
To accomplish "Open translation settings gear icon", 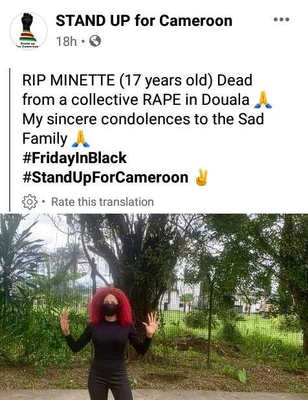I will click(30, 202).
